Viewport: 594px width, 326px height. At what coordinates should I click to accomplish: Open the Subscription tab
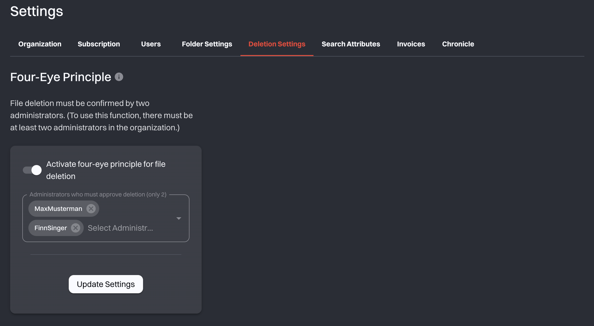[x=99, y=44]
